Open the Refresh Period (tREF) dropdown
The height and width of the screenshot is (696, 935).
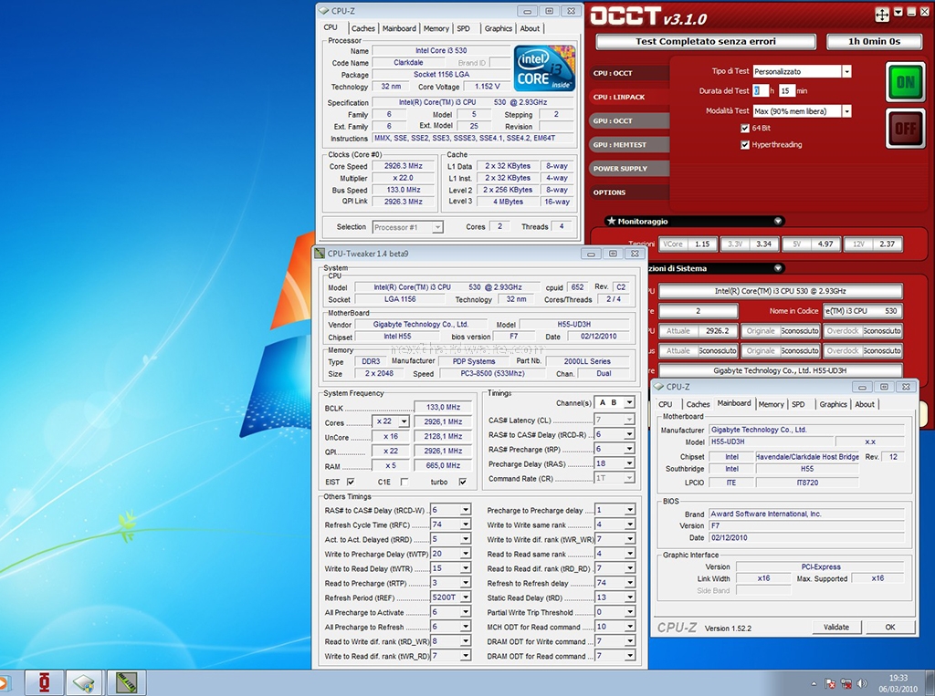point(466,597)
